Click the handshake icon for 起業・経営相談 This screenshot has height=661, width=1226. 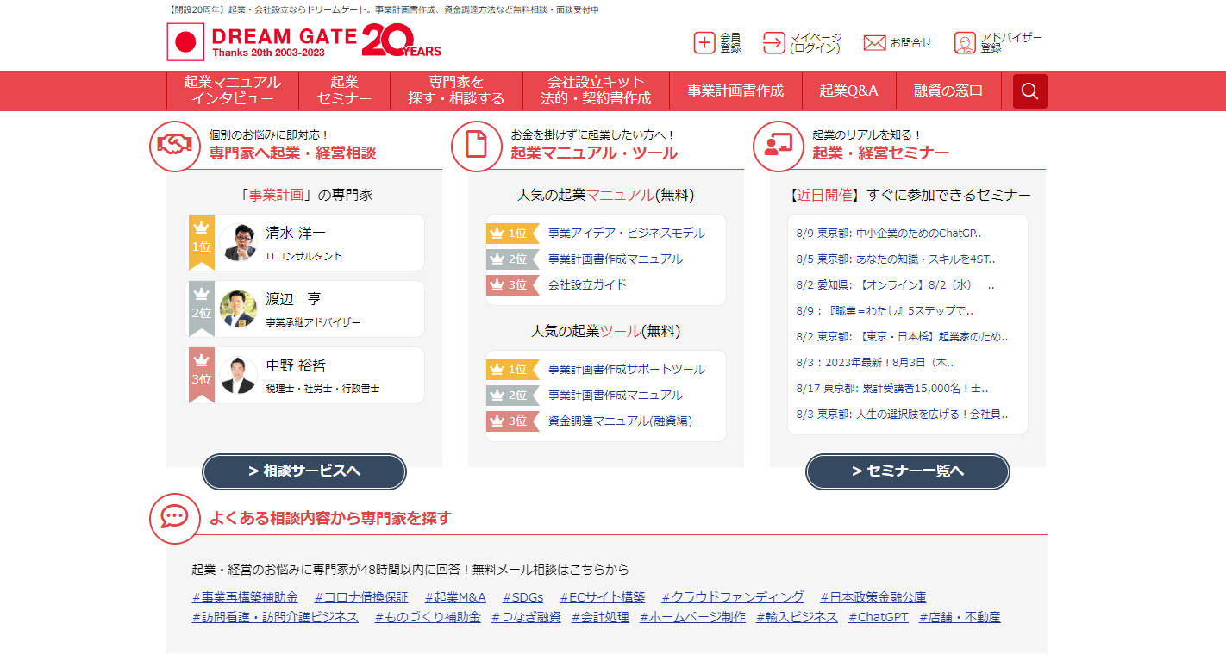coord(175,146)
